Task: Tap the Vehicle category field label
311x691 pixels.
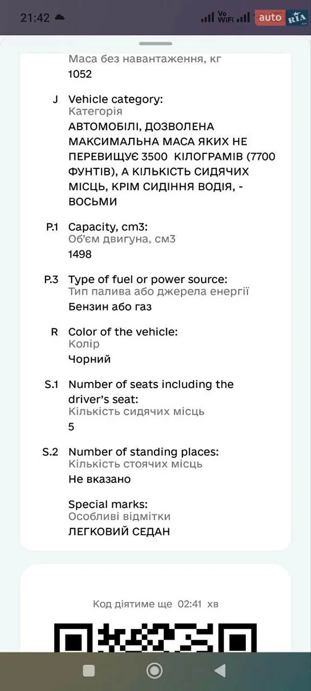Action: tap(116, 99)
